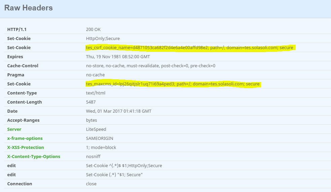Click the Wed, 01 Mar 2017 date value

click(x=119, y=111)
